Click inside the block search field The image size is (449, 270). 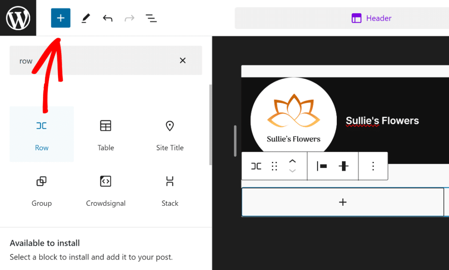click(88, 60)
